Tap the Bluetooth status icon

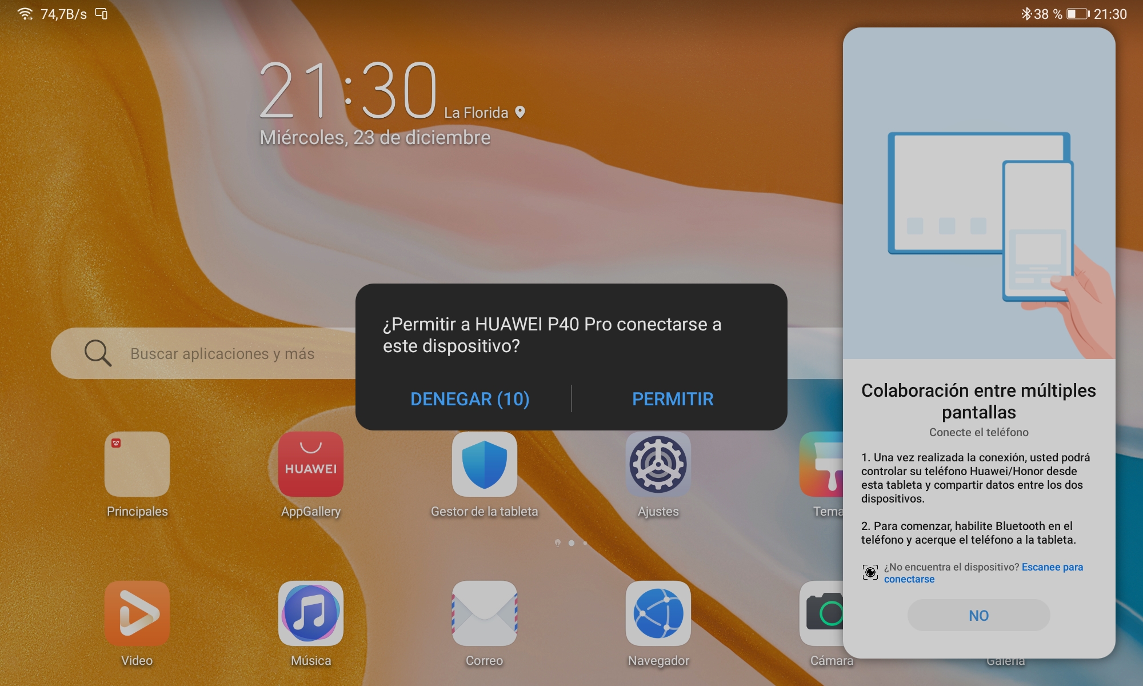[x=1026, y=14]
